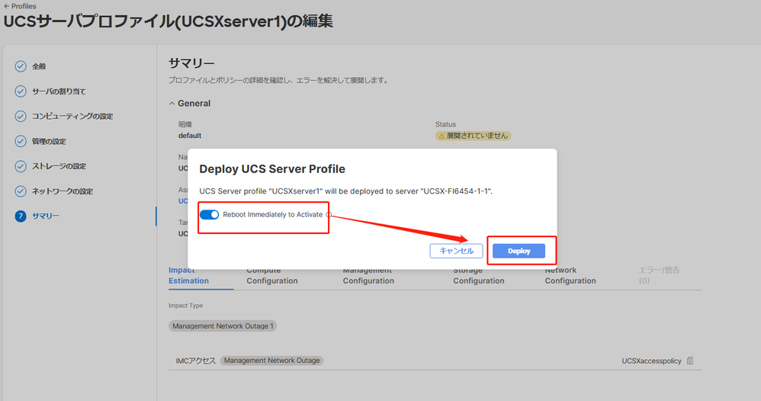The image size is (761, 401).
Task: Select the サマリー step in sidebar
Action: click(46, 216)
